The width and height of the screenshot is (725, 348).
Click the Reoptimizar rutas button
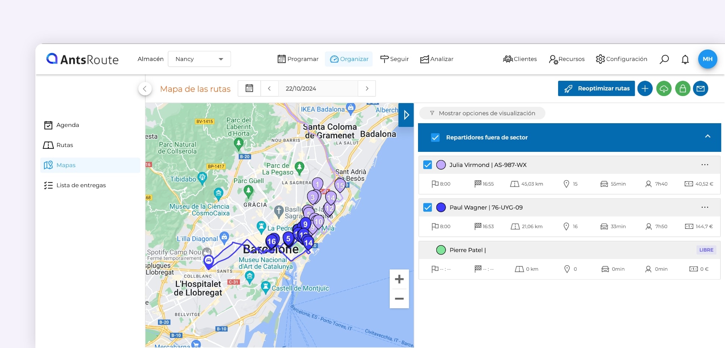pyautogui.click(x=596, y=89)
